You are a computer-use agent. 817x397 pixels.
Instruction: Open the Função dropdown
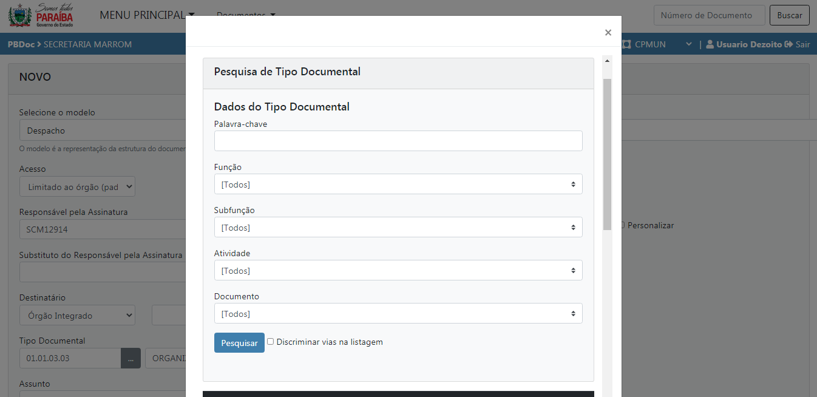point(398,185)
